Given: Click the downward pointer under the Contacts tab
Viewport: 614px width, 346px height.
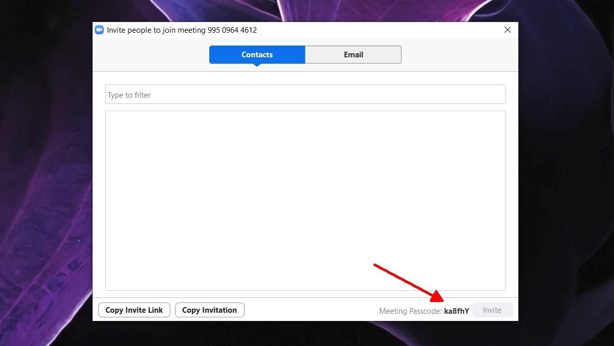Looking at the screenshot, I should 256,65.
